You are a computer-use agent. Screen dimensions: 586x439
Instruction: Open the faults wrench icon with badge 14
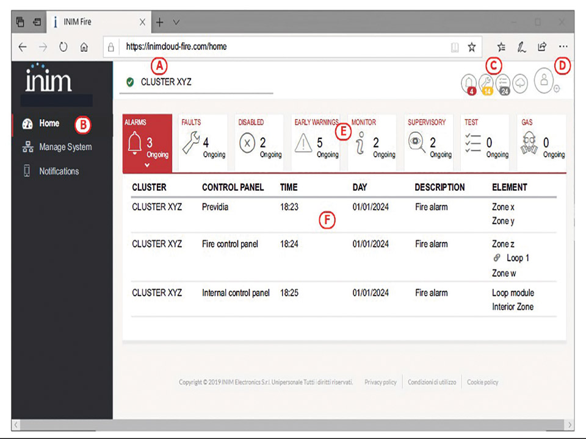click(x=486, y=84)
